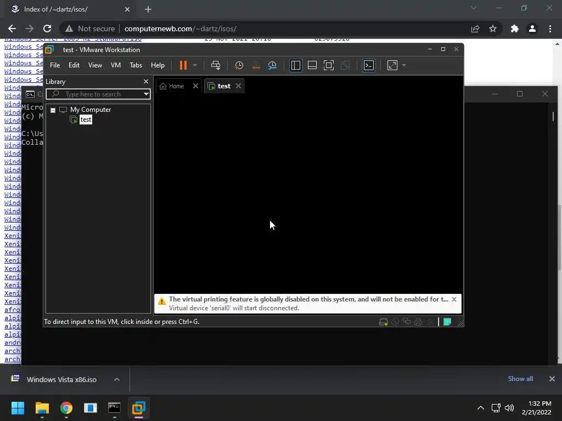562x421 pixels.
Task: Click the Unity mode toolbar icon
Action: click(345, 65)
